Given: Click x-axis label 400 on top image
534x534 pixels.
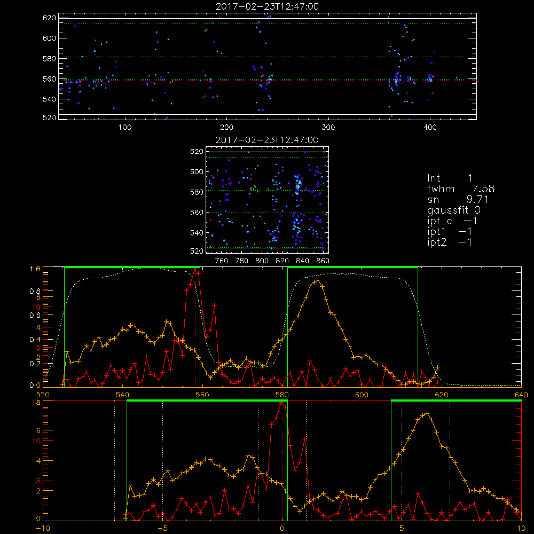Looking at the screenshot, I should pyautogui.click(x=430, y=128).
